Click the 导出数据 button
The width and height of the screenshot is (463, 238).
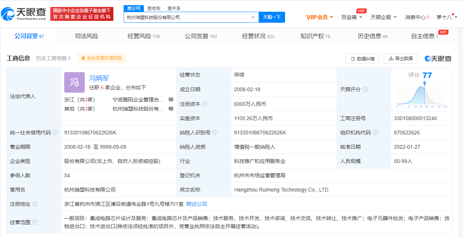click(x=401, y=59)
